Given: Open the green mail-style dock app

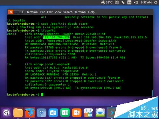Looking at the screenshot, I should click(100, 113).
